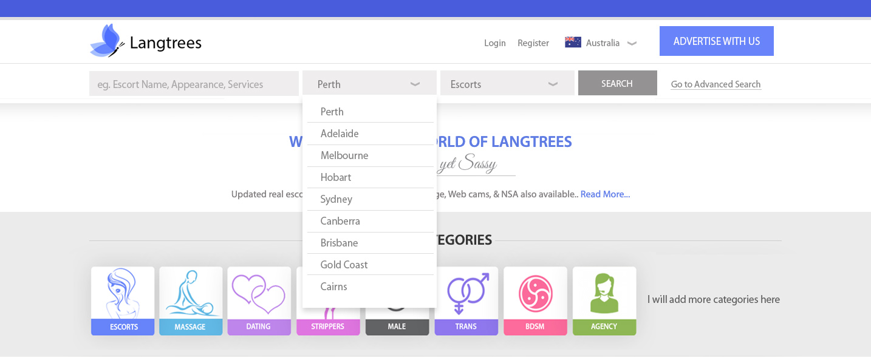Screen dimensions: 871x357
Task: Expand the Australia country dropdown
Action: click(632, 43)
